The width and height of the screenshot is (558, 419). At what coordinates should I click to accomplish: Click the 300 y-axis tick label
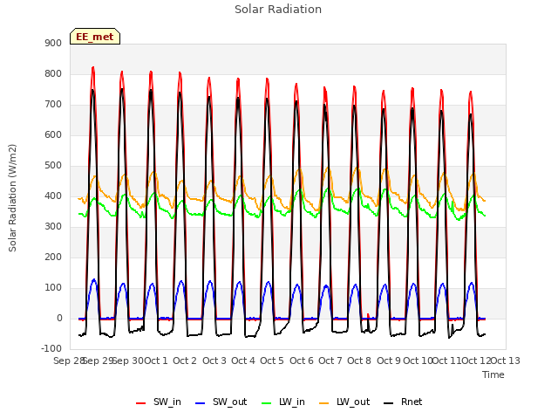53,227
